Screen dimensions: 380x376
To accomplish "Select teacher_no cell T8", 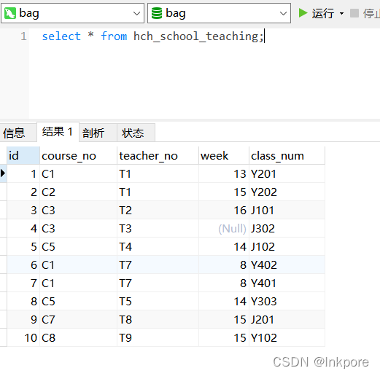I will tap(158, 319).
